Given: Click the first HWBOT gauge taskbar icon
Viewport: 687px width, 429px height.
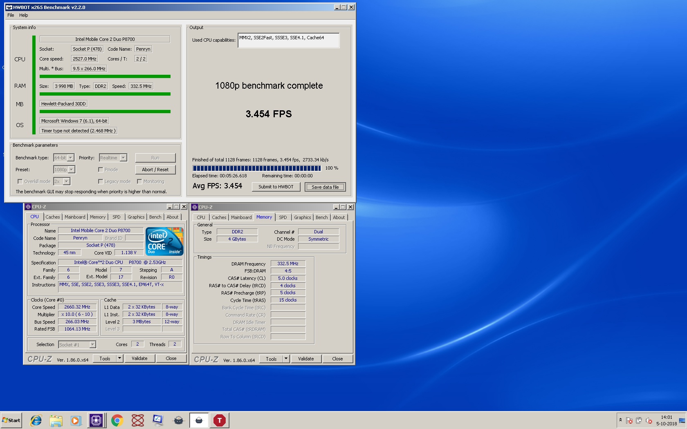Looking at the screenshot, I should (x=178, y=420).
